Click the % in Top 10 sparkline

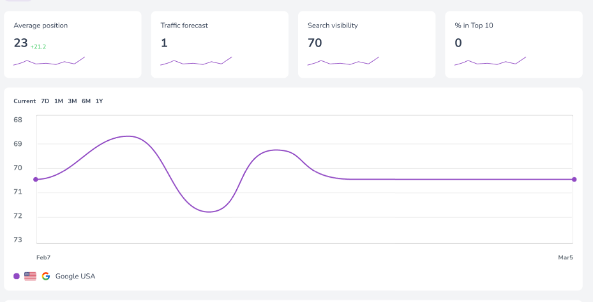490,62
